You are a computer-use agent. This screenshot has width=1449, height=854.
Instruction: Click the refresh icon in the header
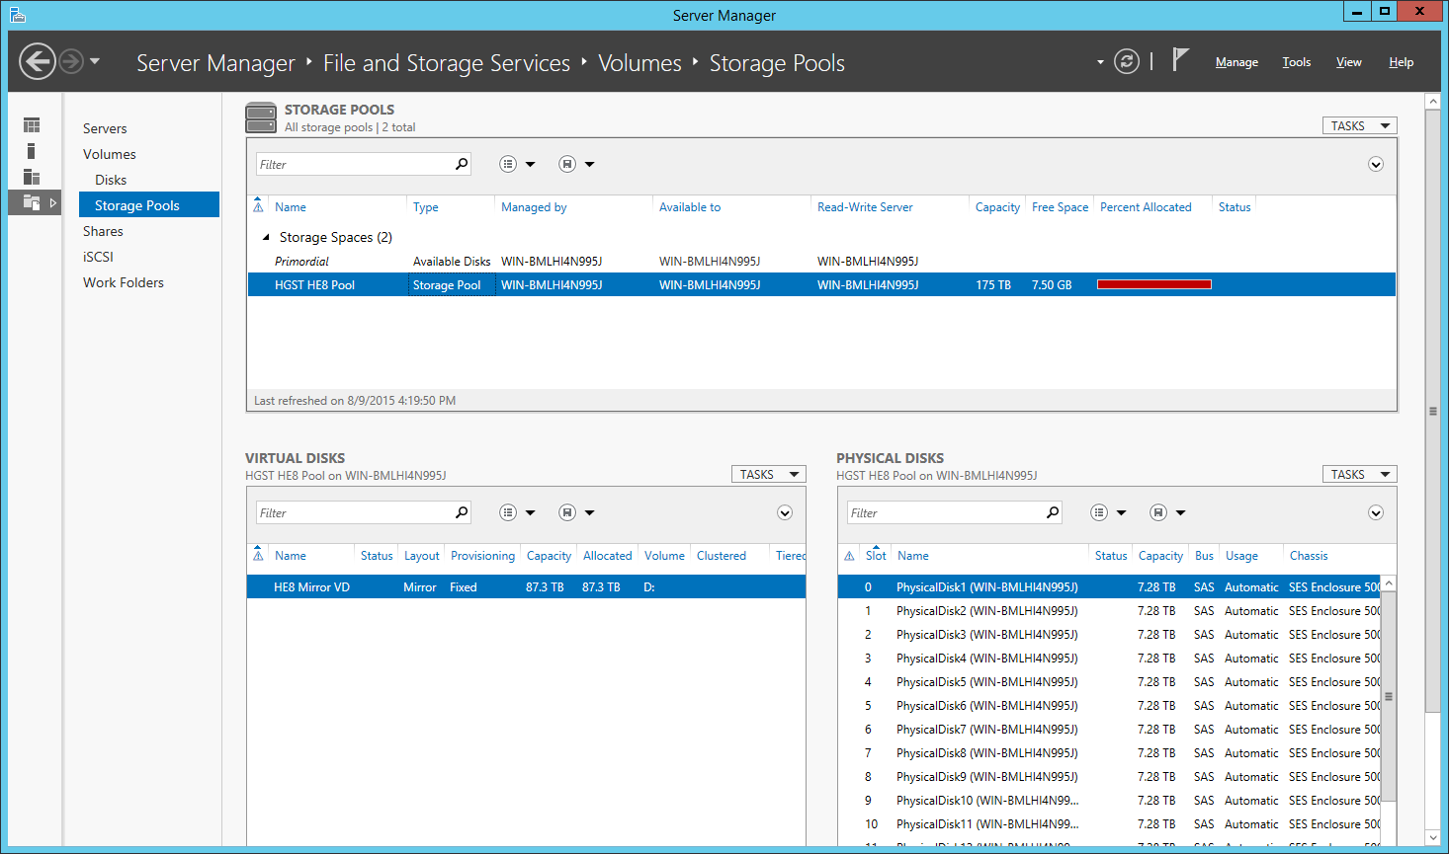[1127, 61]
